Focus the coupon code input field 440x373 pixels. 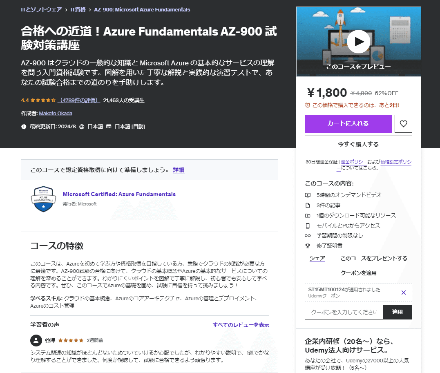(344, 312)
